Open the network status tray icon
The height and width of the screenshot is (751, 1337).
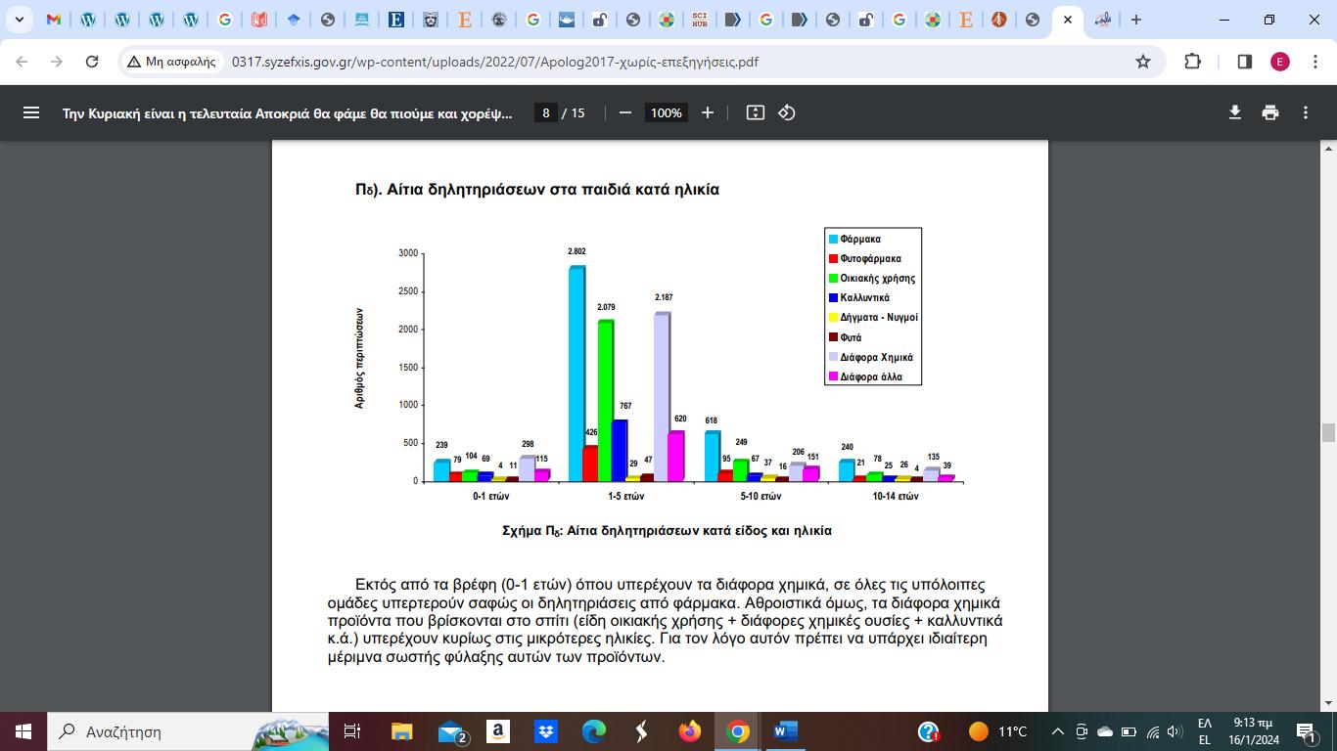coord(1152,731)
